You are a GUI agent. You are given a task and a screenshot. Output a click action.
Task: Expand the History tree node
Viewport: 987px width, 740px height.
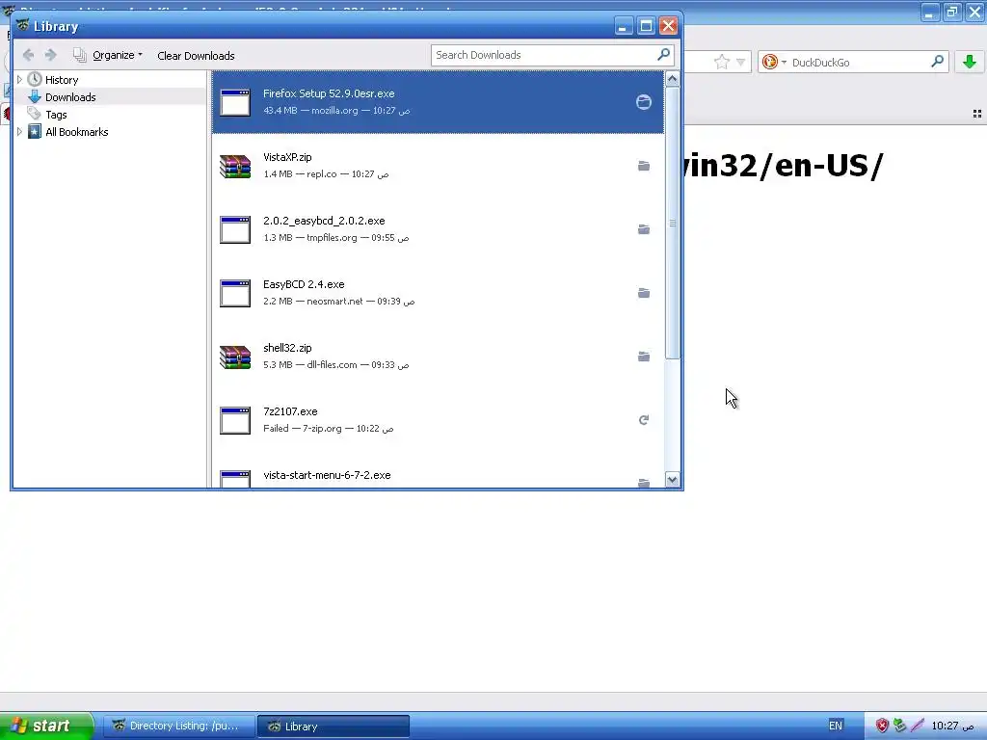(x=19, y=80)
